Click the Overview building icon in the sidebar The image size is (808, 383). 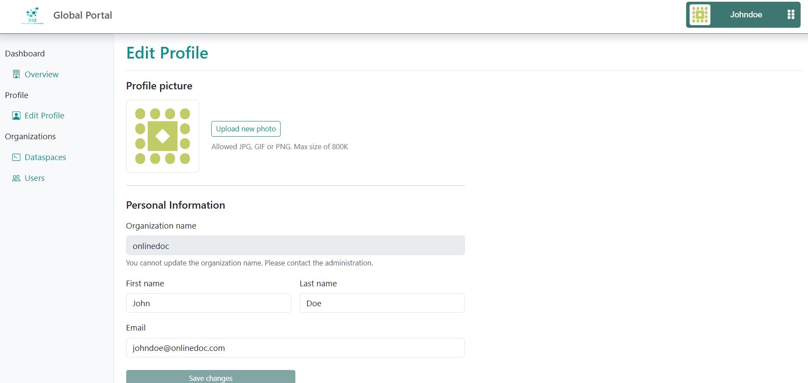pyautogui.click(x=16, y=74)
